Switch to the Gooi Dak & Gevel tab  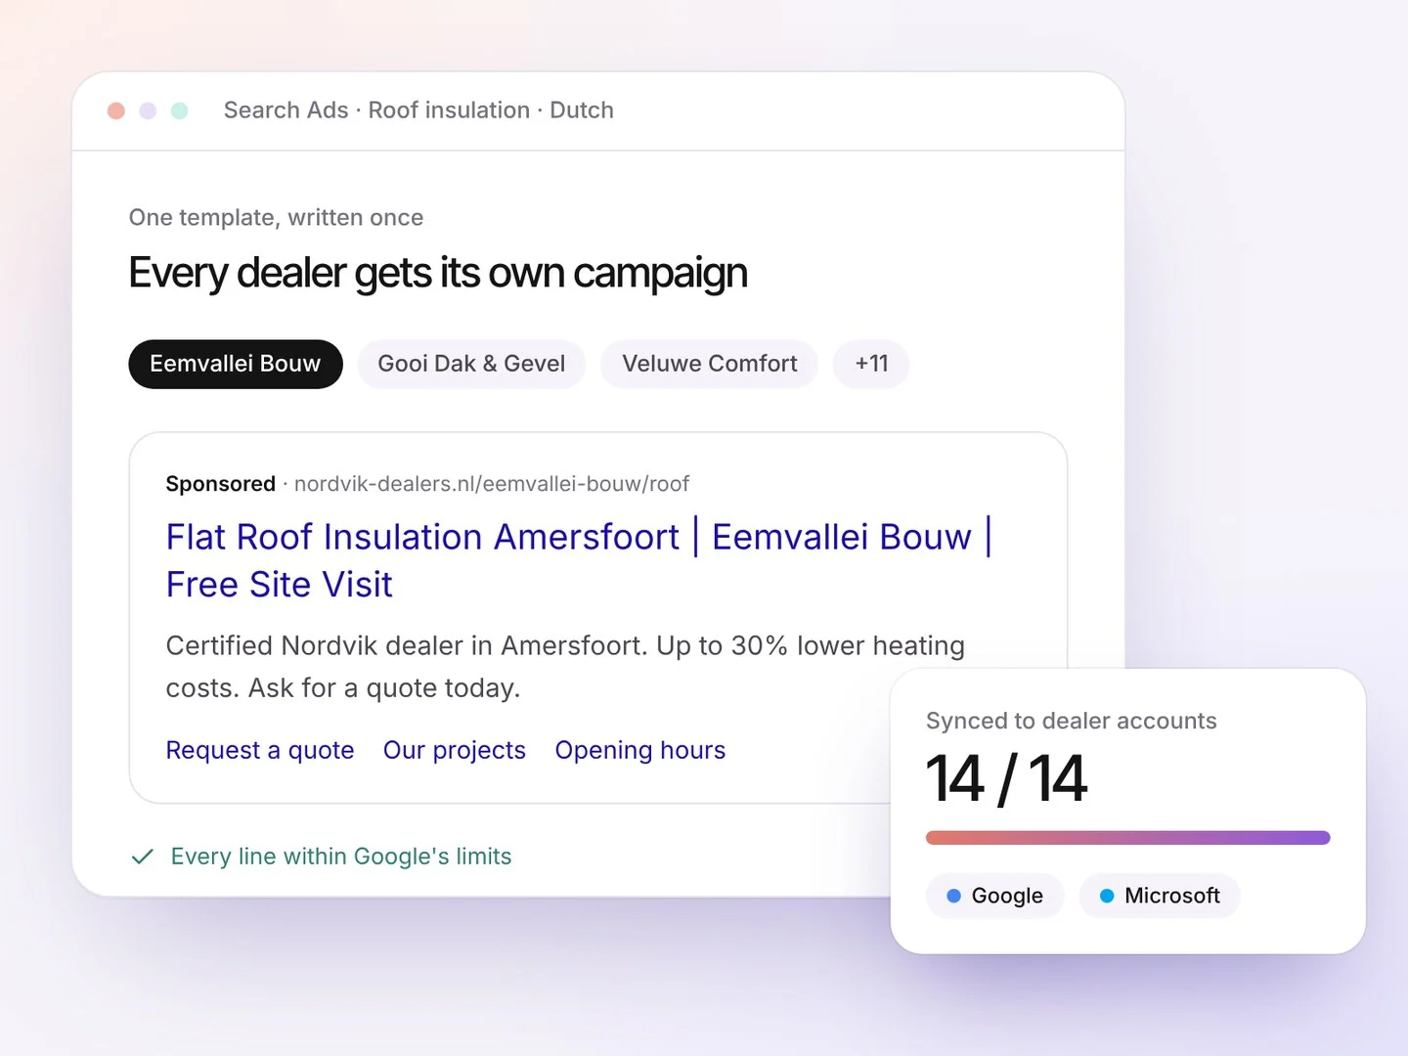click(471, 364)
